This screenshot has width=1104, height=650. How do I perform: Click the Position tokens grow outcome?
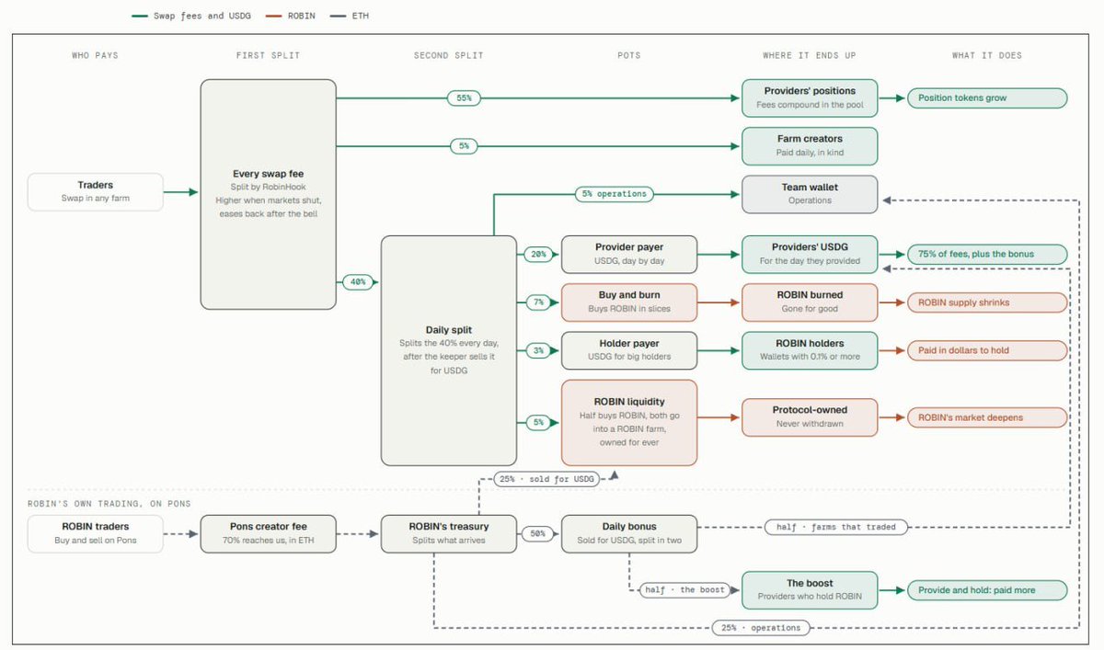point(986,97)
